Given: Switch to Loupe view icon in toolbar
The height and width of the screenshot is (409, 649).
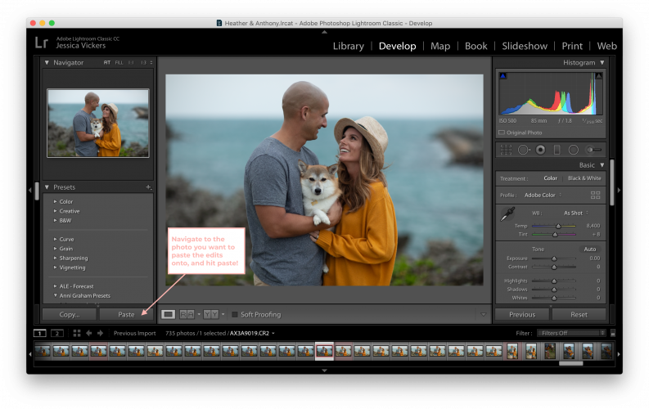Looking at the screenshot, I should click(168, 315).
